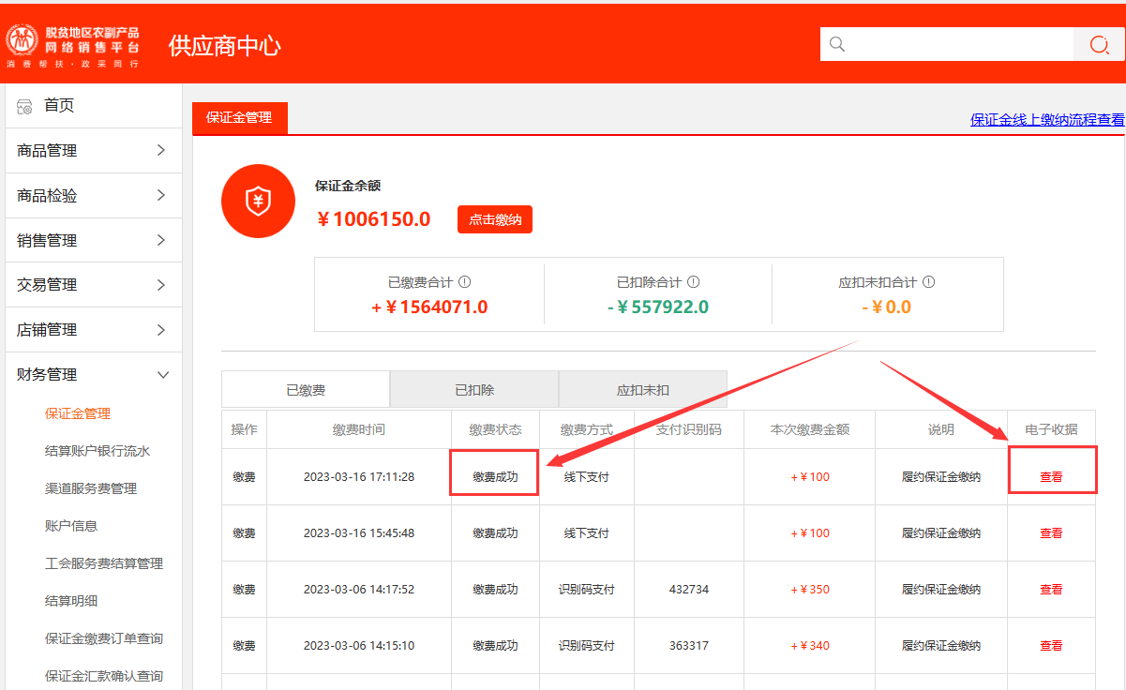Click the amount +￥340
Image resolution: width=1126 pixels, height=690 pixels.
pyautogui.click(x=810, y=646)
